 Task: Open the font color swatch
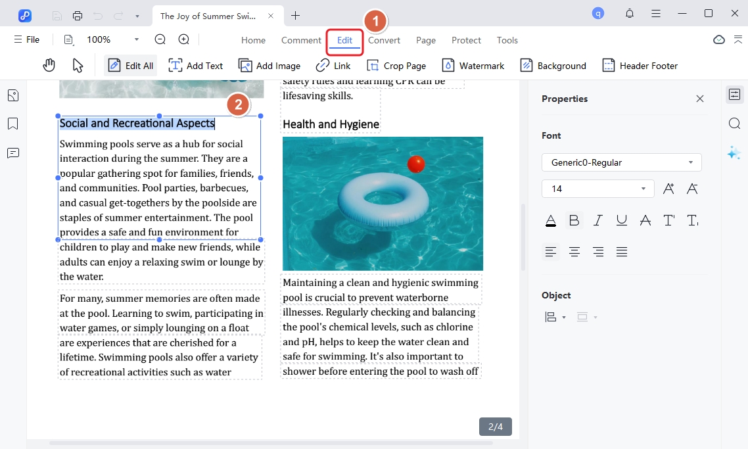click(550, 220)
